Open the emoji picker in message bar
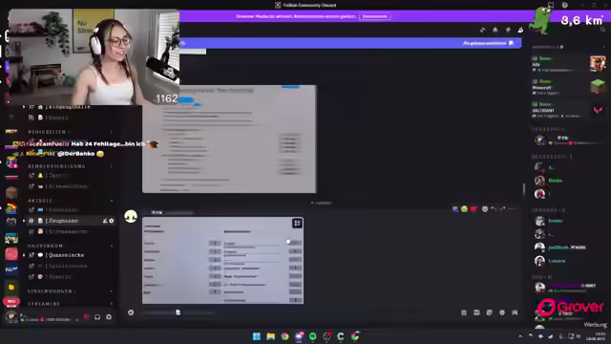 [502, 312]
